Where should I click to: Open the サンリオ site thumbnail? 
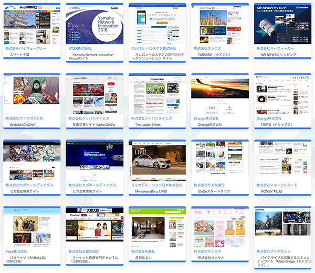(x=220, y=227)
